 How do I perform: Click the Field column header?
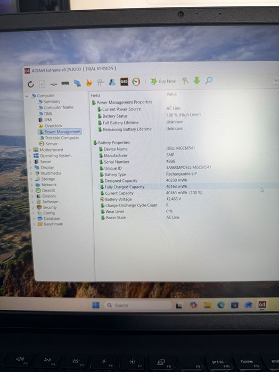95,95
